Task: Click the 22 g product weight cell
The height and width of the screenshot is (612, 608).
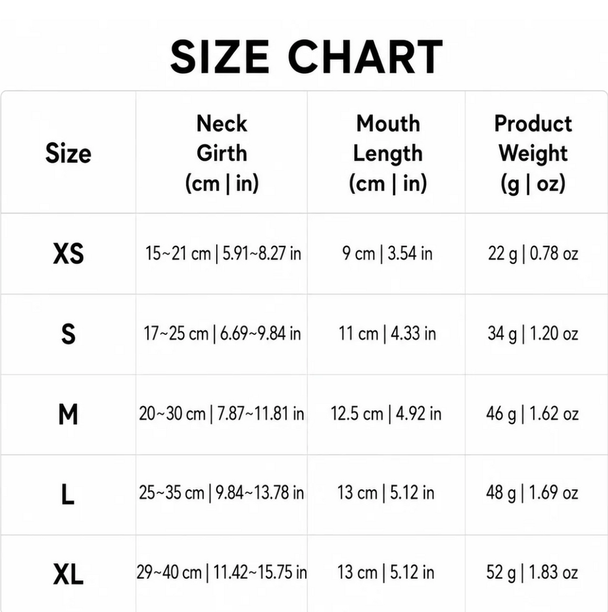Action: click(533, 253)
